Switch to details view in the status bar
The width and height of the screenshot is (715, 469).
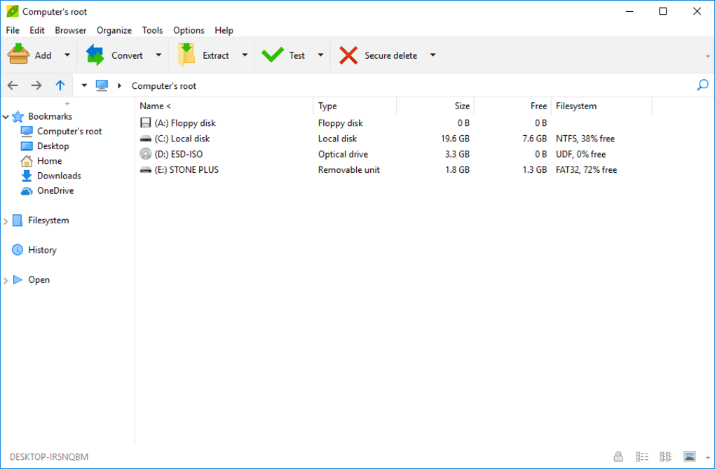tap(642, 457)
